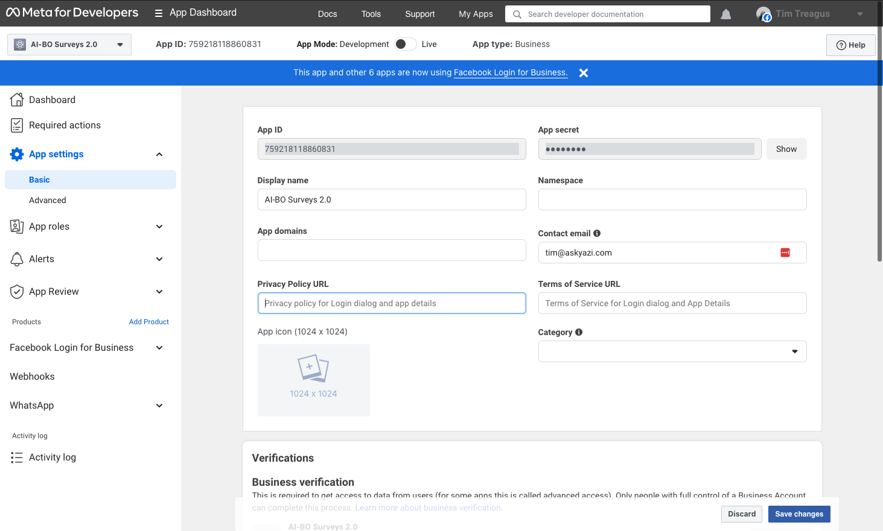The width and height of the screenshot is (883, 531).
Task: Toggle App Mode from Development to Live
Action: point(406,44)
